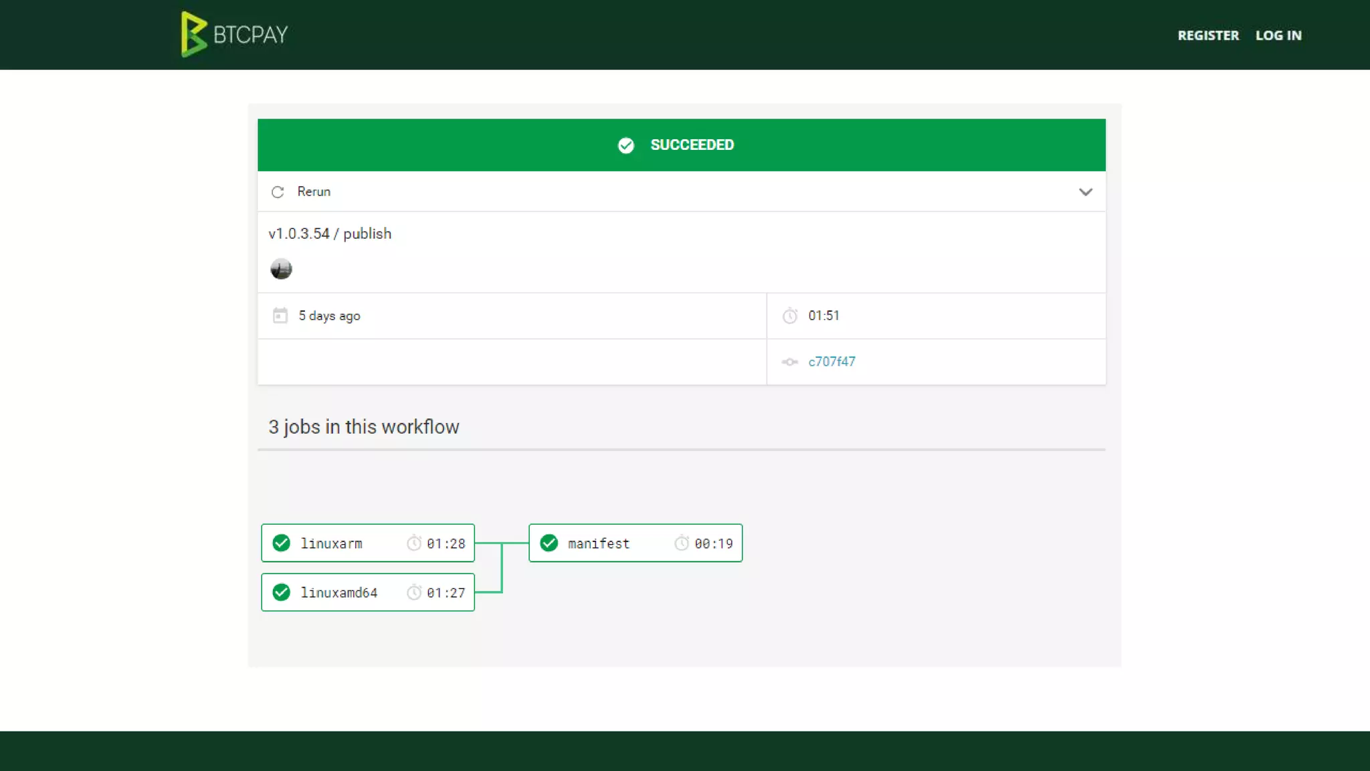Open the linuxarm job details
The image size is (1370, 771).
332,543
